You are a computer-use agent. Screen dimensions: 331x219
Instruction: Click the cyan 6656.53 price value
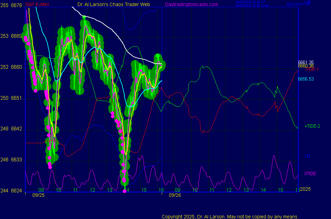(305, 79)
